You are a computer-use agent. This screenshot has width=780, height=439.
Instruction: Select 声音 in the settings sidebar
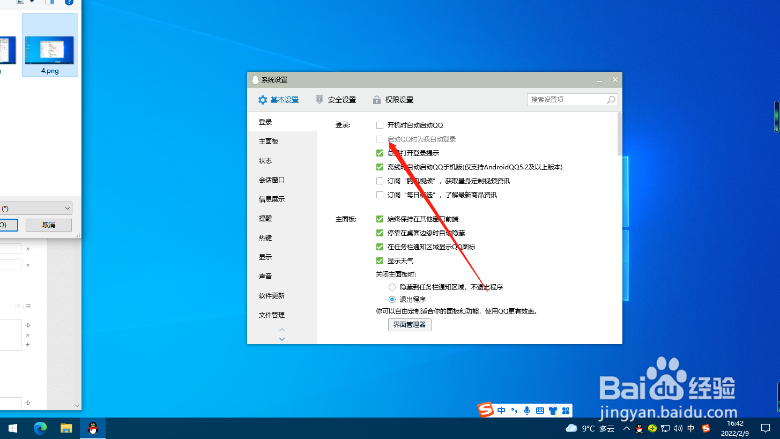pos(282,277)
